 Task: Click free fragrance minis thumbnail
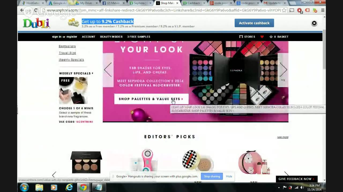click(x=73, y=90)
